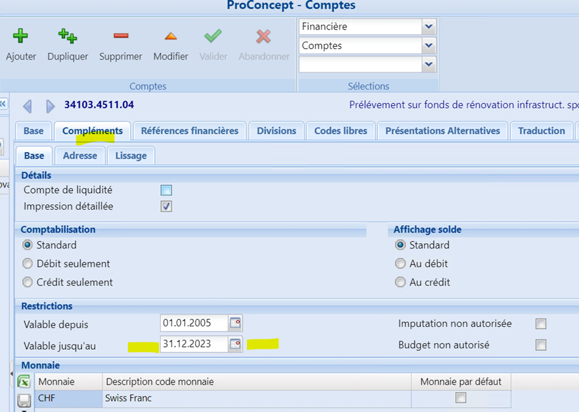This screenshot has height=412, width=579.
Task: Click the orange triangle Modifier icon
Action: tap(171, 36)
